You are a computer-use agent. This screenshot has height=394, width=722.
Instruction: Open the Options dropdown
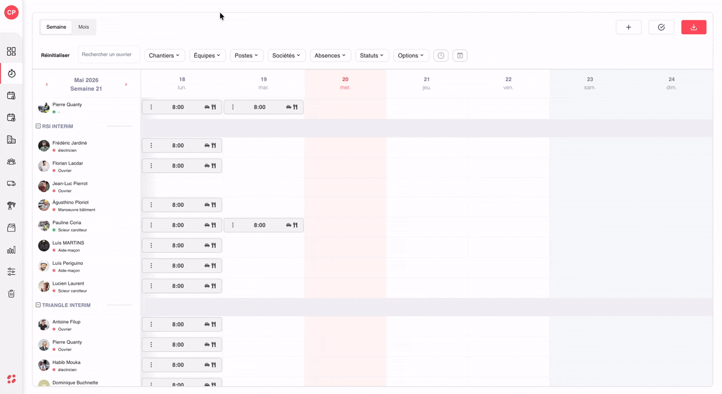pos(411,55)
